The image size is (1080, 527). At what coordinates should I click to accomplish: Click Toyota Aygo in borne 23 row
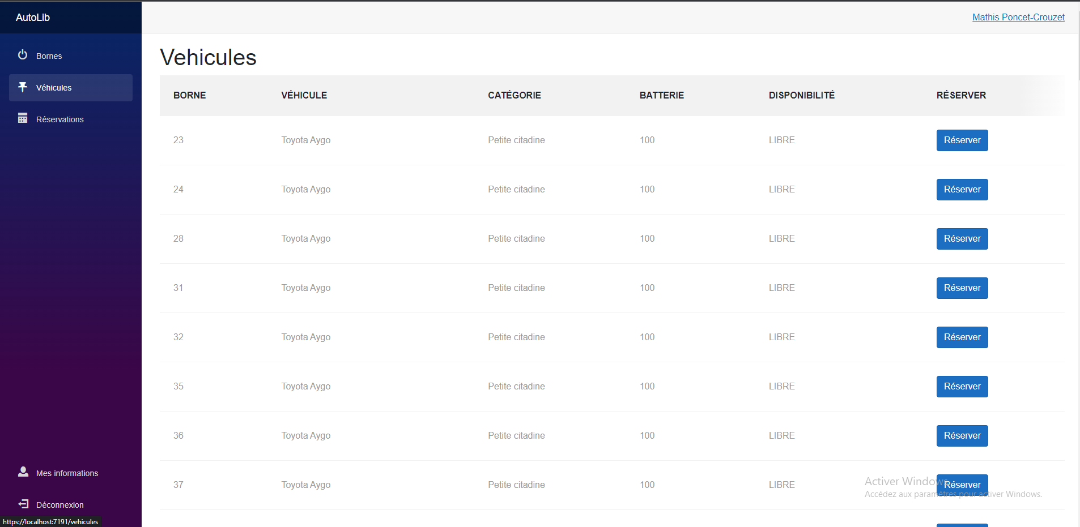tap(306, 140)
